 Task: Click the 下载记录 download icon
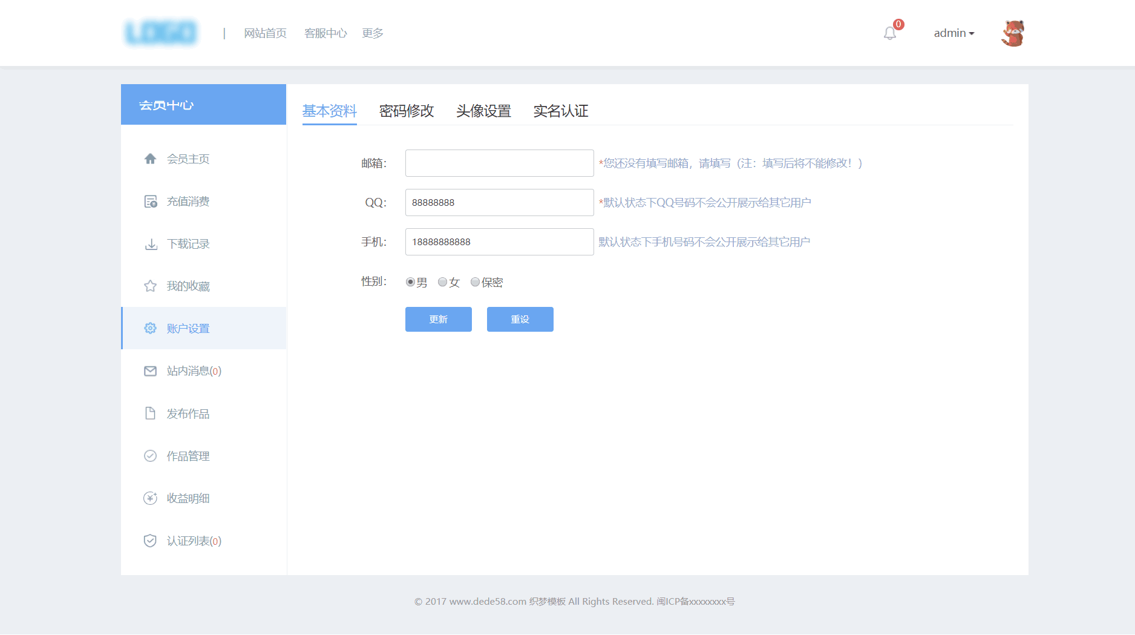tap(151, 244)
